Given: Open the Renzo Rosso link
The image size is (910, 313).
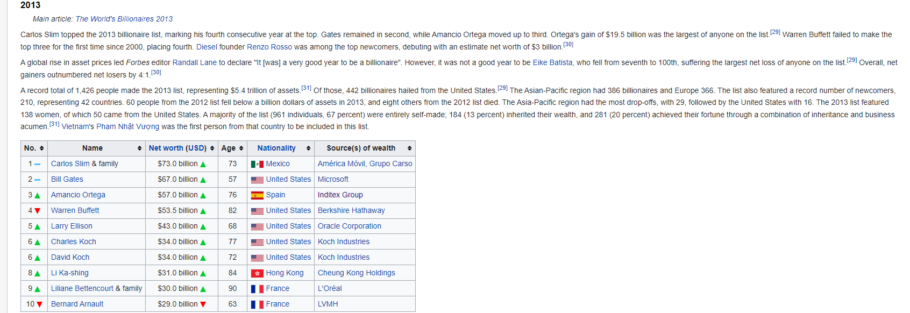Looking at the screenshot, I should 269,47.
